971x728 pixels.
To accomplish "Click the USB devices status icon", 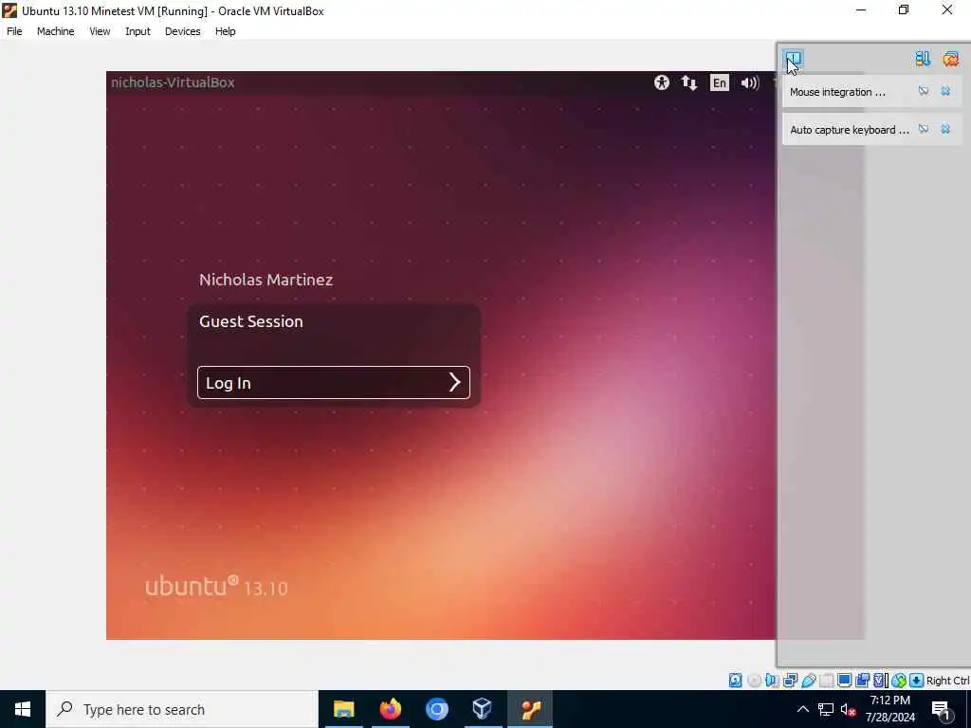I will point(809,681).
